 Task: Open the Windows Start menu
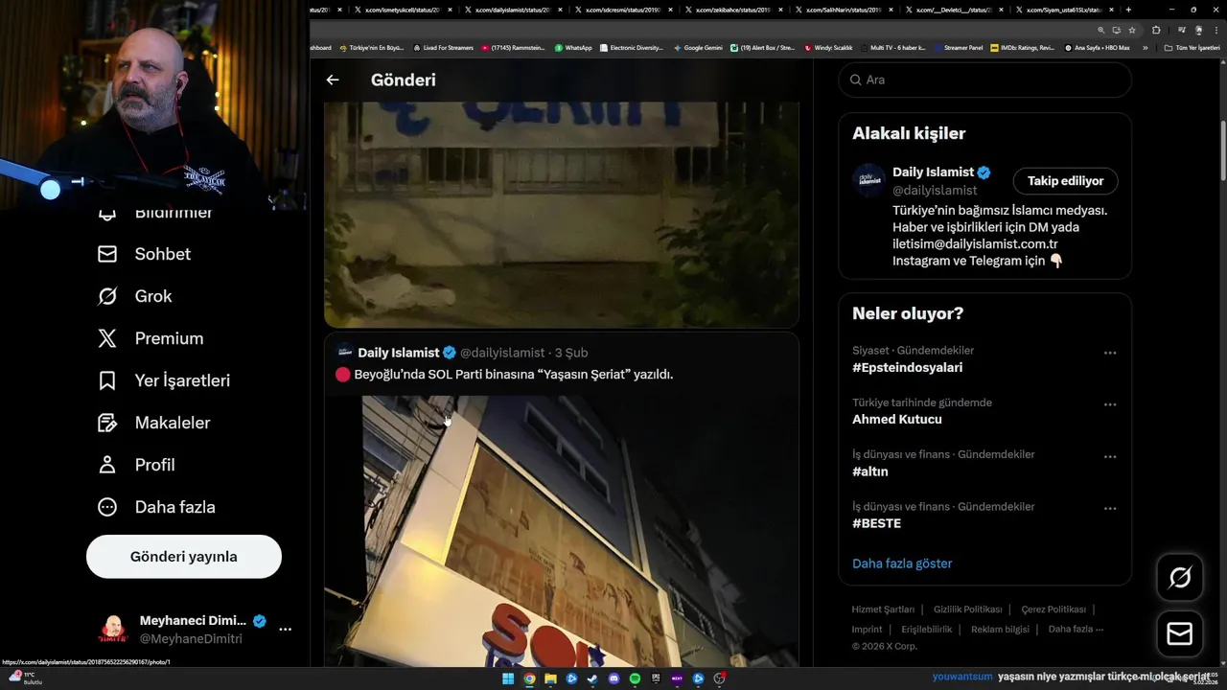coord(508,678)
